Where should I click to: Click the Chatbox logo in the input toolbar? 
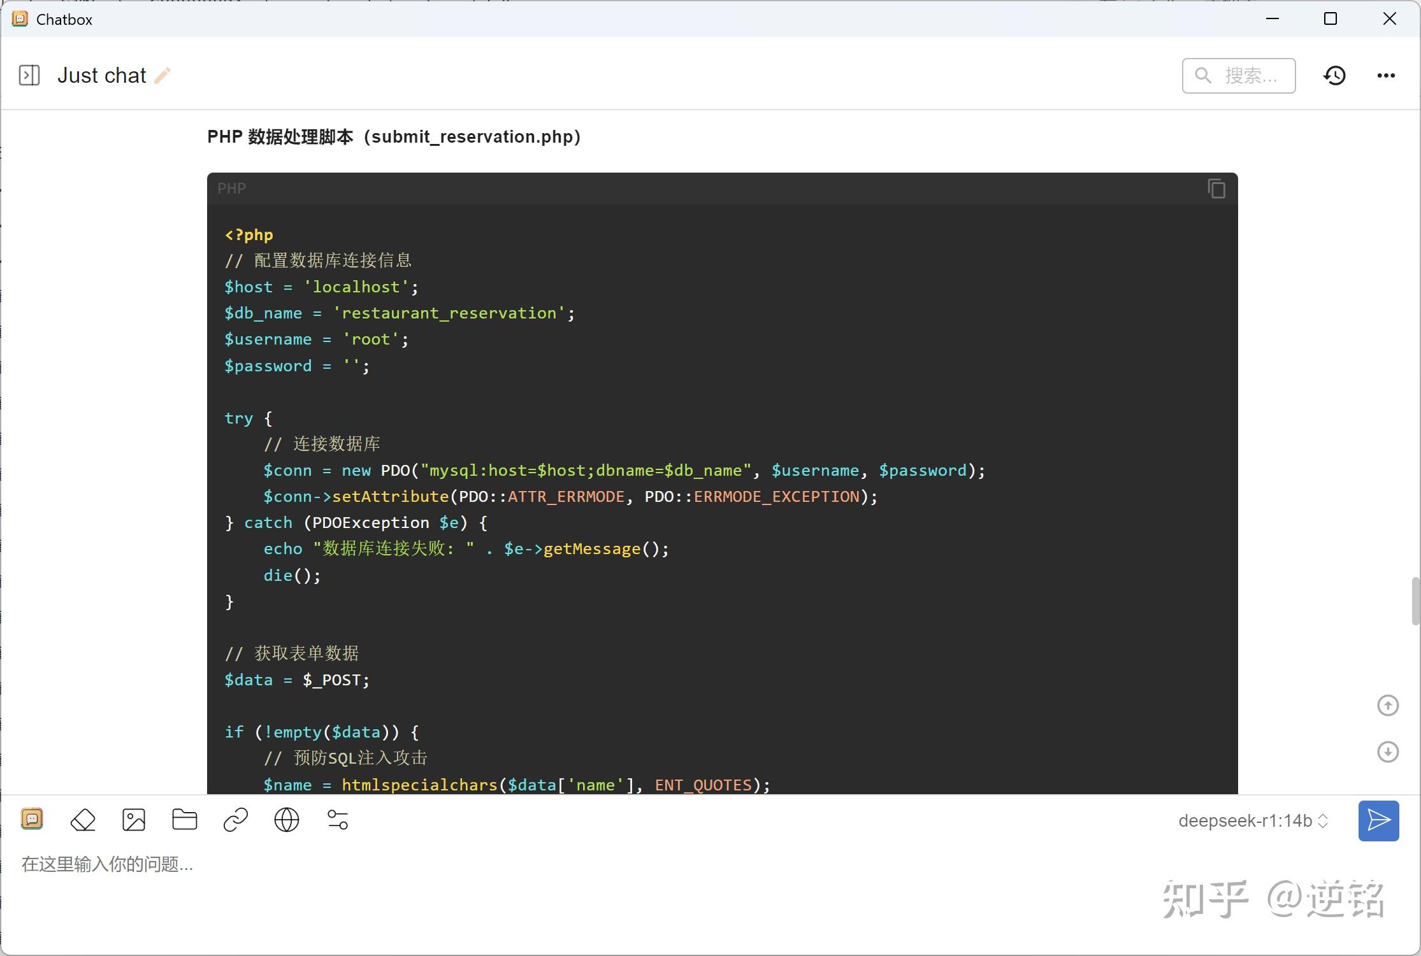[x=32, y=819]
